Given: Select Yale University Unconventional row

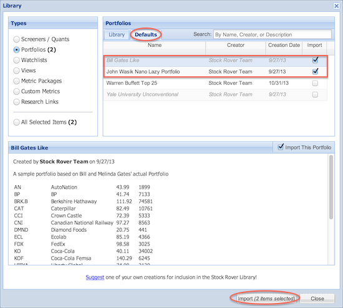Looking at the screenshot, I should pos(216,95).
